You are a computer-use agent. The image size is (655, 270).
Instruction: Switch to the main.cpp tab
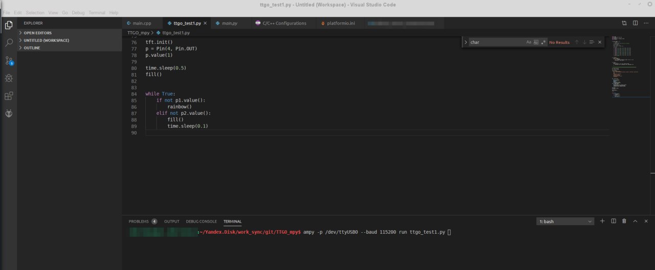tap(142, 23)
